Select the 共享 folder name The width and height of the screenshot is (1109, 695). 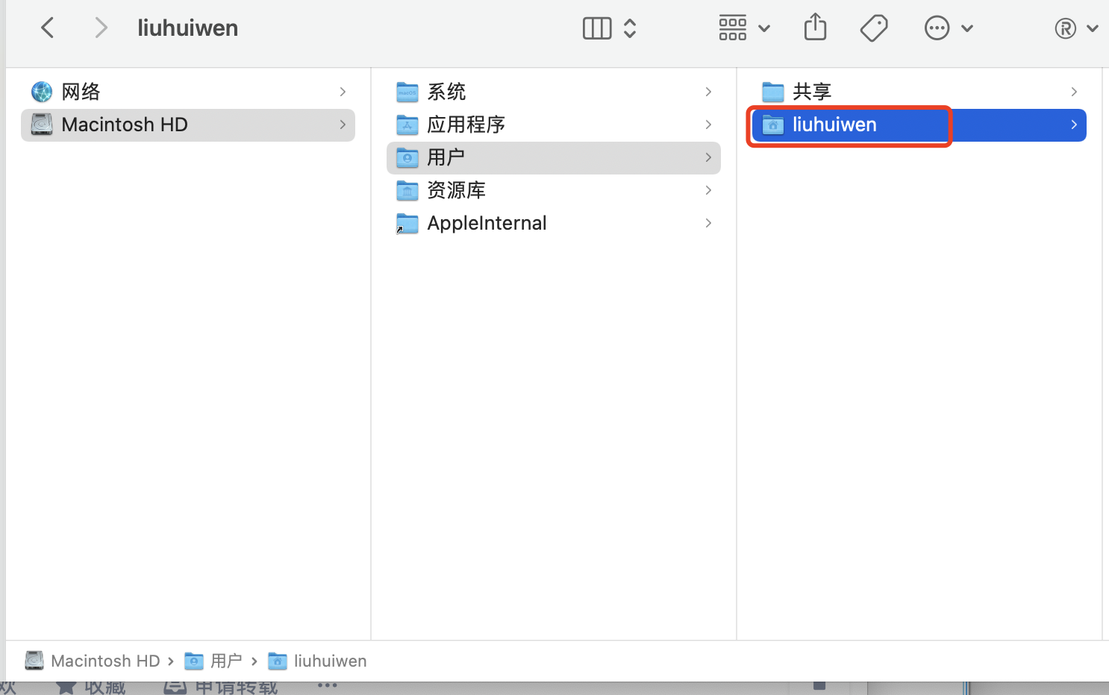point(812,92)
